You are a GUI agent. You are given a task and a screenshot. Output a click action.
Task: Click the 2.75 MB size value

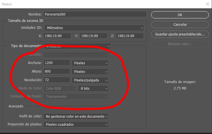pos(180,88)
